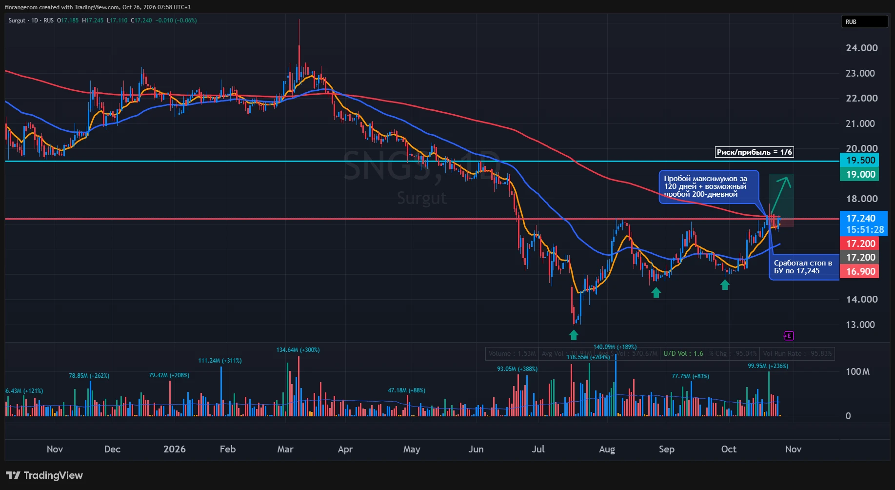Viewport: 895px width, 490px height.
Task: Click the 77.75M (+83%) volume label
Action: coord(691,376)
